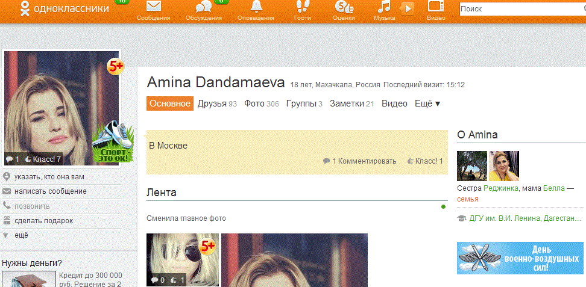The image size is (586, 287).
Task: Select the Заметки tab
Action: coord(347,103)
